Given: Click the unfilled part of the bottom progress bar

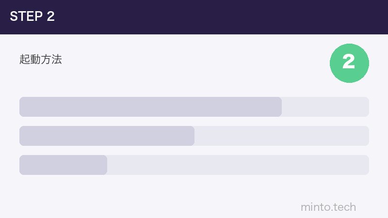Looking at the screenshot, I should pos(238,165).
